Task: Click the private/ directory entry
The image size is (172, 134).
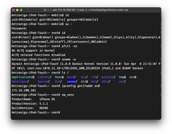Action: pyautogui.click(x=108, y=77)
